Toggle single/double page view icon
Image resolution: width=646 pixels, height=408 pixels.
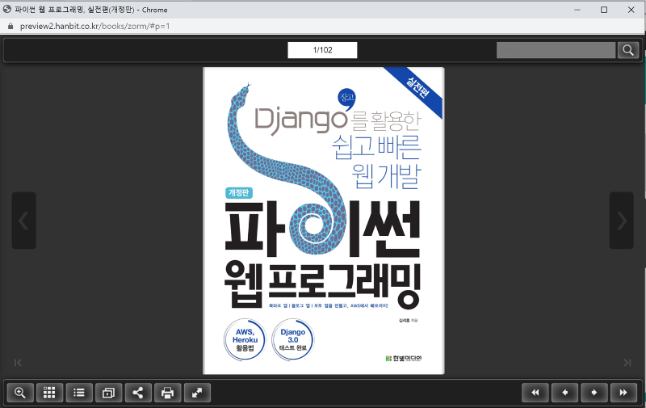(x=108, y=393)
